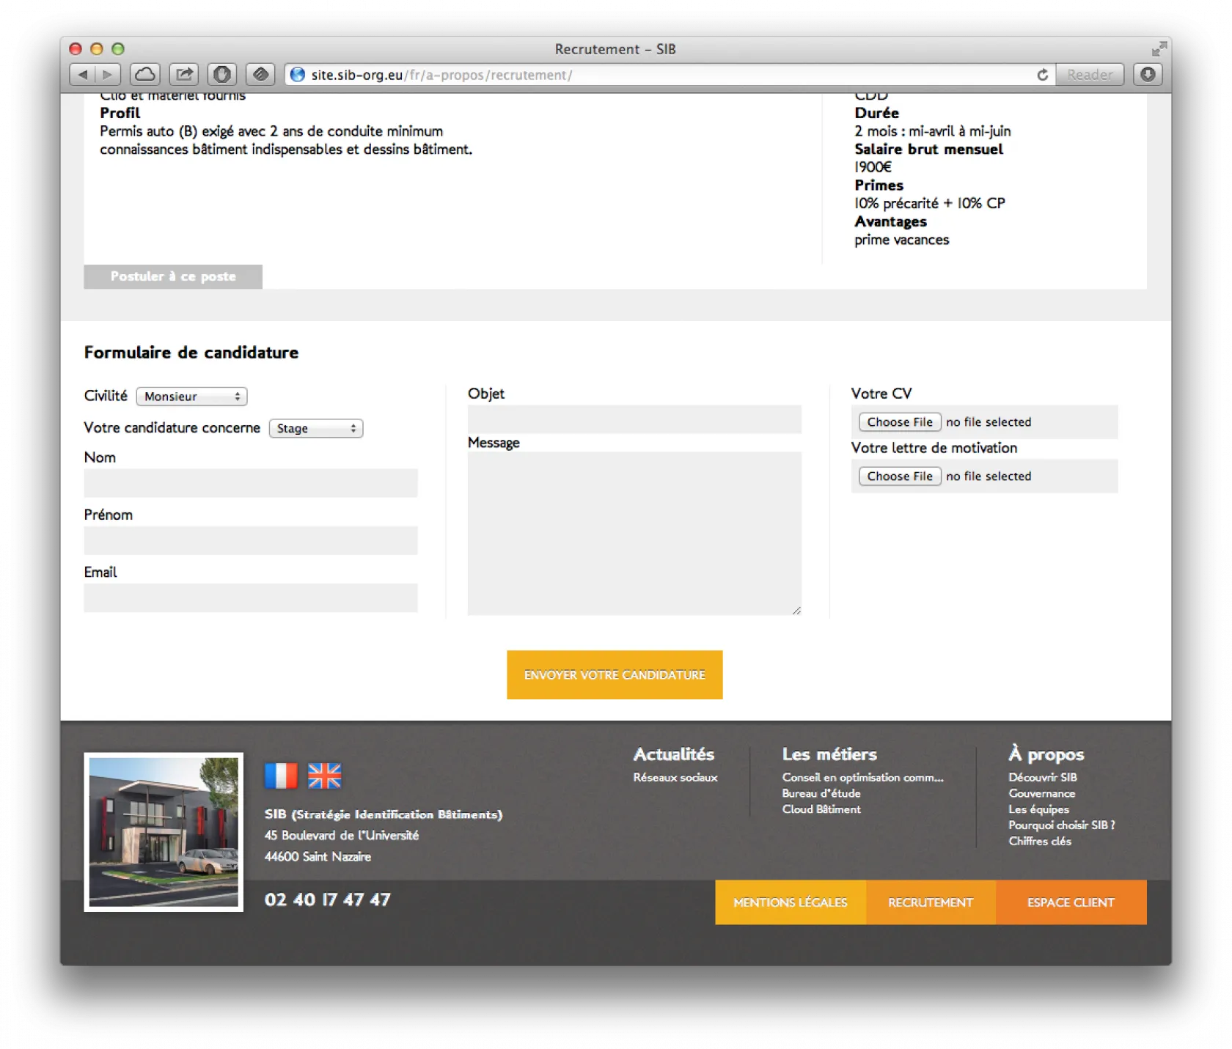Switch site language with French flag

click(281, 776)
